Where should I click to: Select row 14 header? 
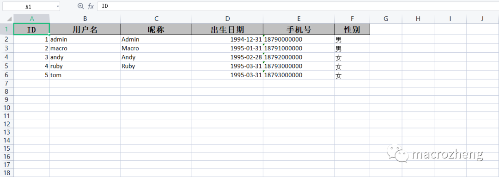pos(6,140)
